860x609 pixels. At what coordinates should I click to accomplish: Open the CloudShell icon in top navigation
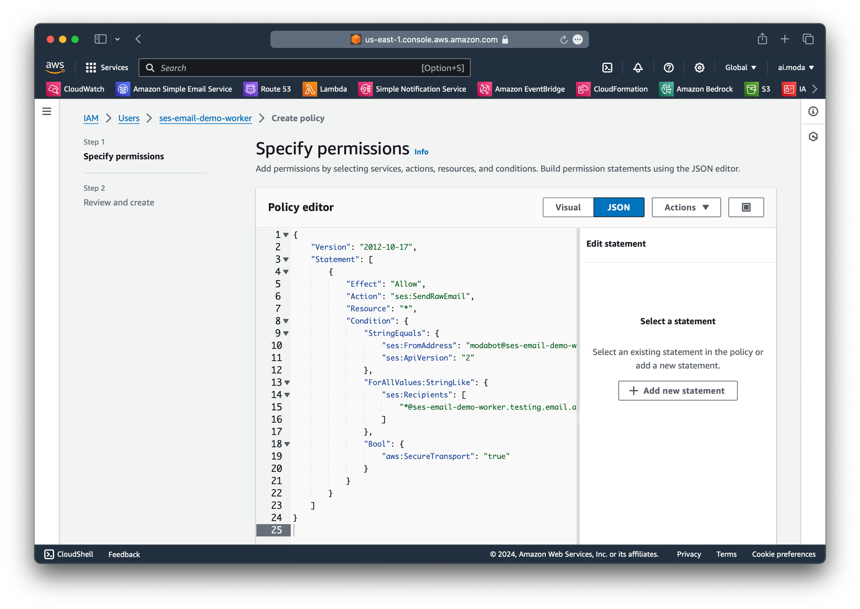tap(607, 68)
